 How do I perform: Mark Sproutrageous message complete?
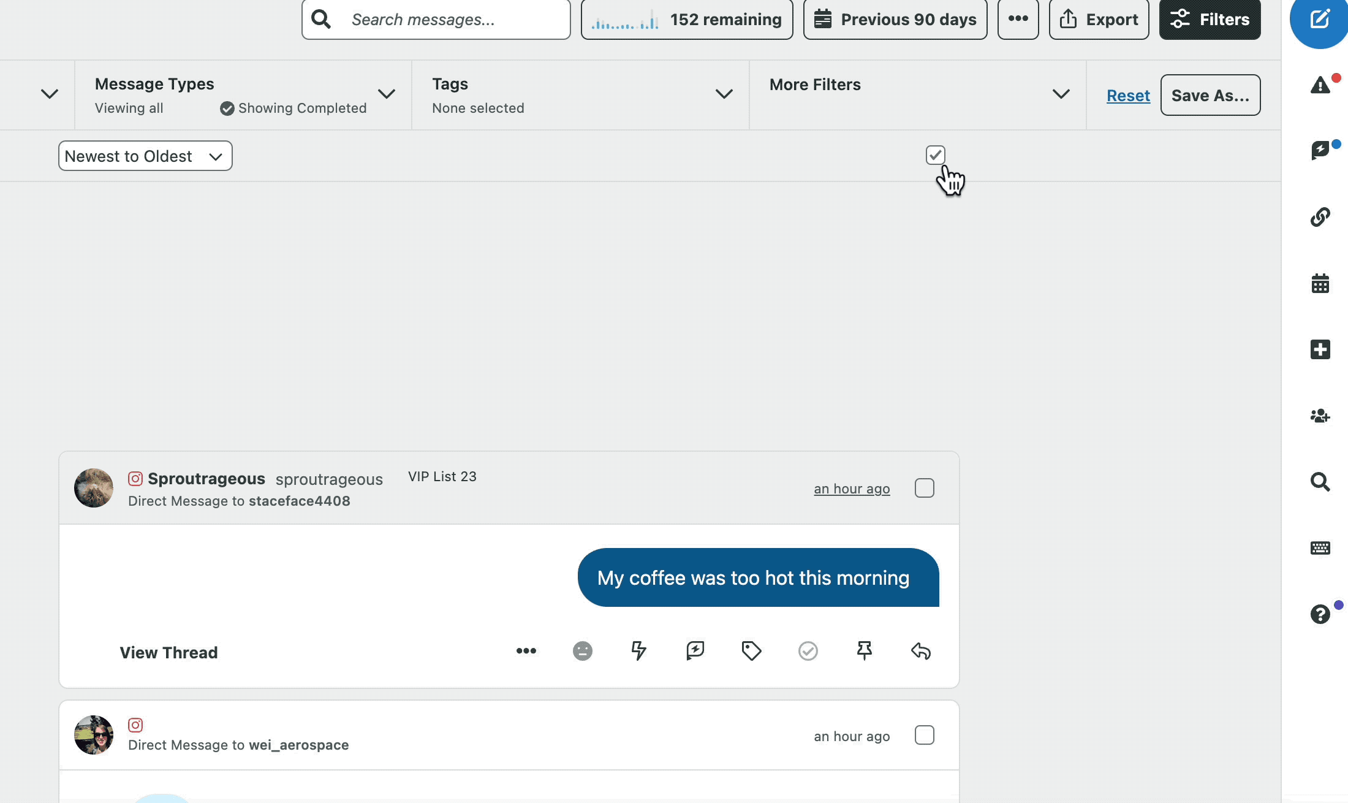coord(808,651)
